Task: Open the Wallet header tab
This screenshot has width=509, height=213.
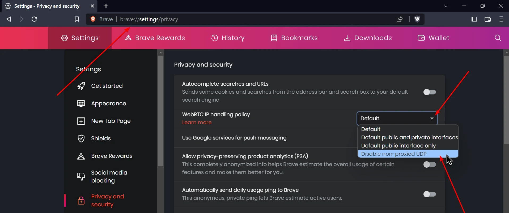Action: click(434, 38)
